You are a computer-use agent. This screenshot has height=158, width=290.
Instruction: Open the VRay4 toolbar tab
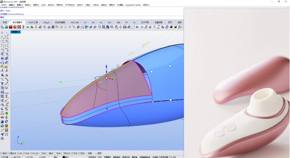pyautogui.click(x=46, y=22)
